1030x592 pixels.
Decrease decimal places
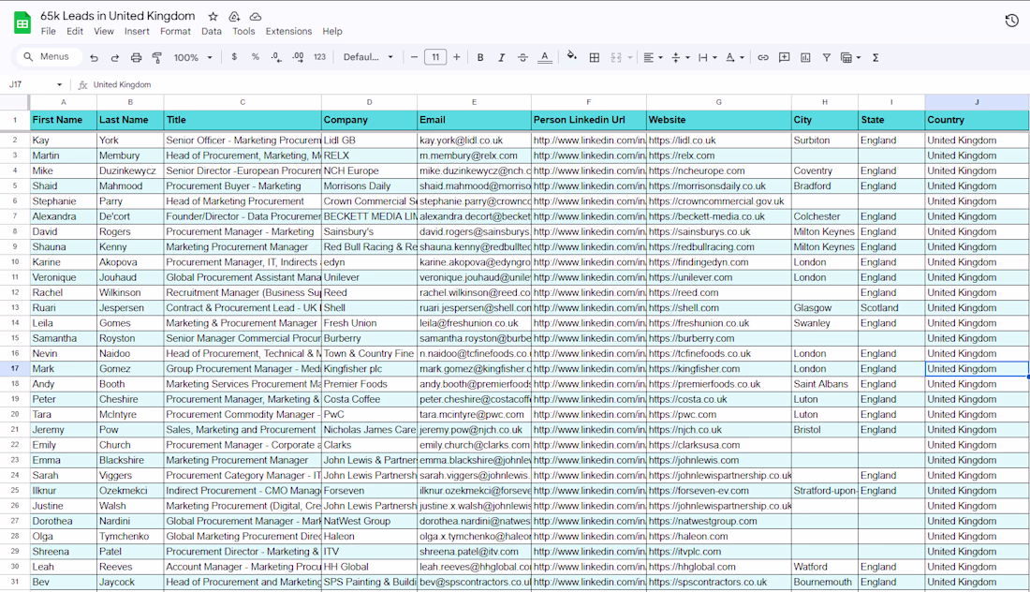click(x=276, y=57)
